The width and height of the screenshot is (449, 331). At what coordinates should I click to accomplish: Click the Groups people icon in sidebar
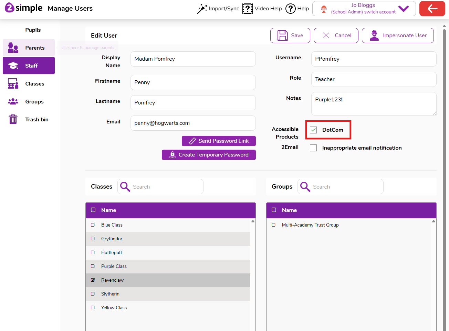pyautogui.click(x=13, y=101)
